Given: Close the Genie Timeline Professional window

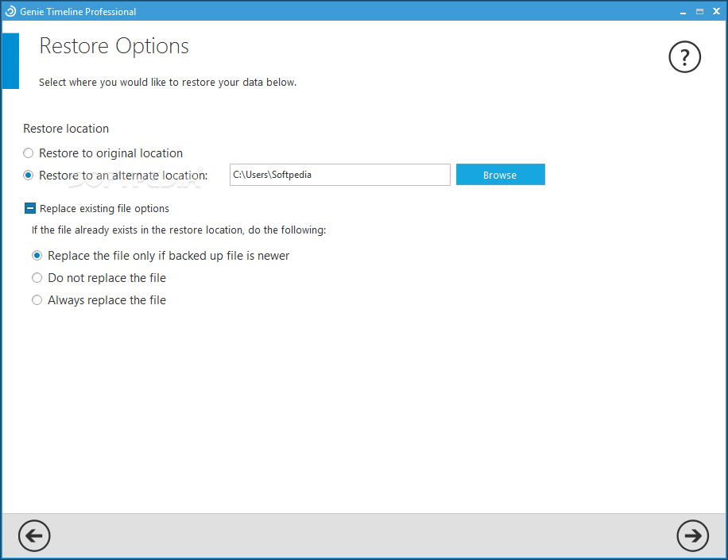Looking at the screenshot, I should pyautogui.click(x=716, y=12).
